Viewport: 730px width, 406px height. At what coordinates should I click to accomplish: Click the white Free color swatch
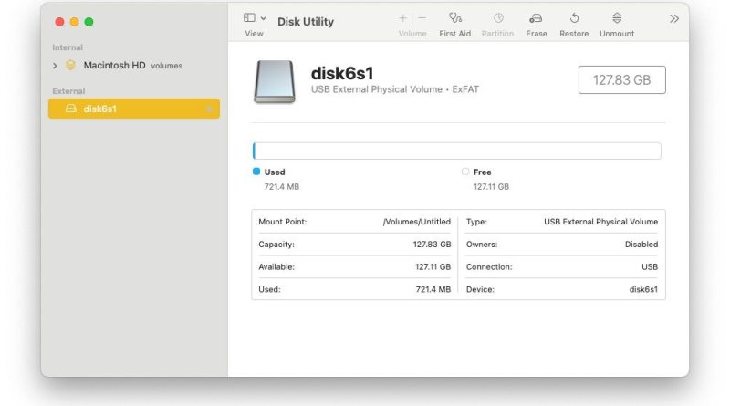[465, 172]
